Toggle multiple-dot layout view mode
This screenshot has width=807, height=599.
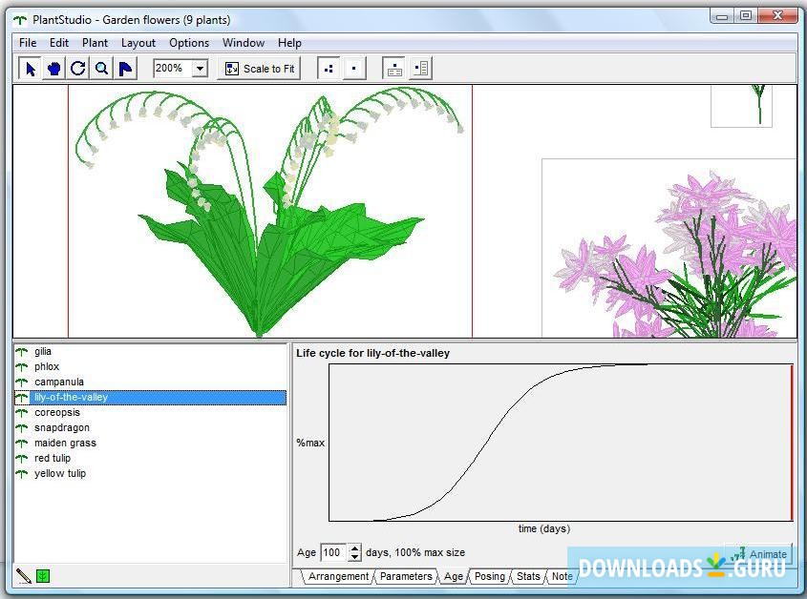[329, 68]
